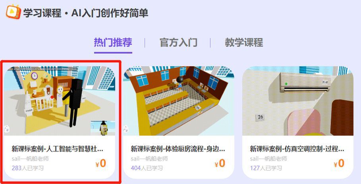Click the 283人已学习 learner count
The image size is (361, 184).
(x=28, y=168)
